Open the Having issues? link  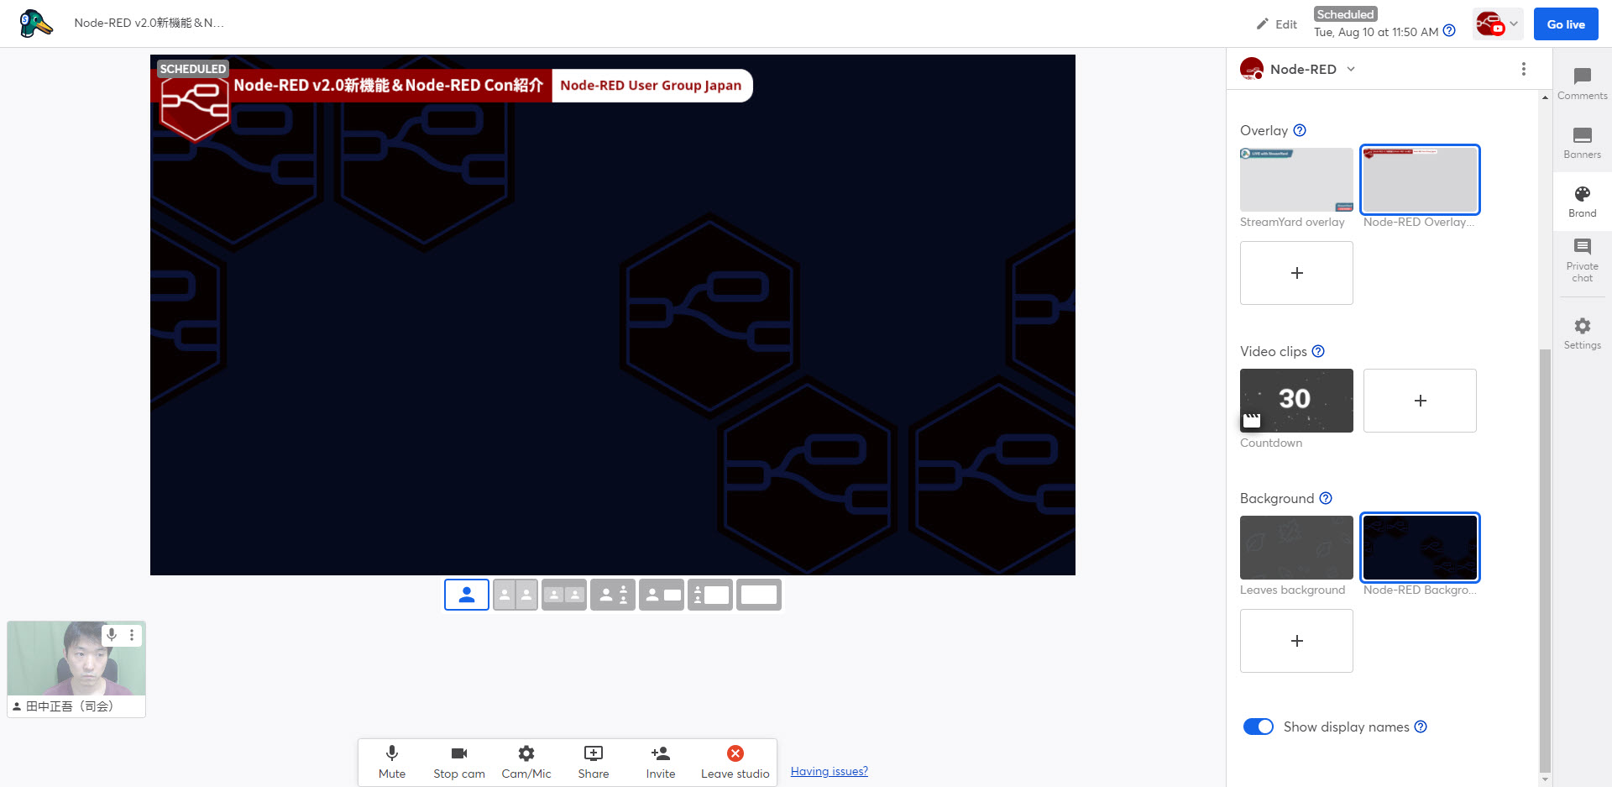[x=829, y=771]
